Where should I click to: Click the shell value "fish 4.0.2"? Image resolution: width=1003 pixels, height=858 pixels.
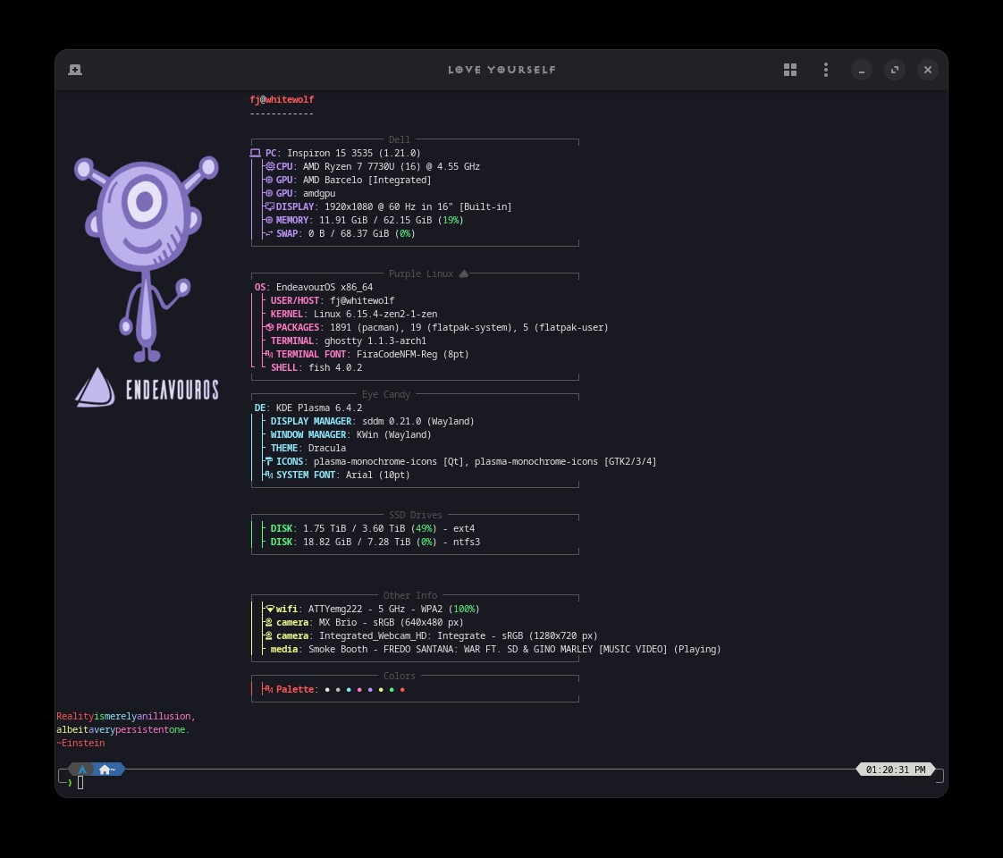pos(335,368)
